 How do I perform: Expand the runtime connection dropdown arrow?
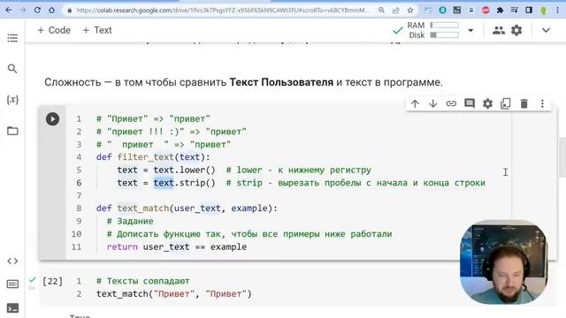point(470,31)
